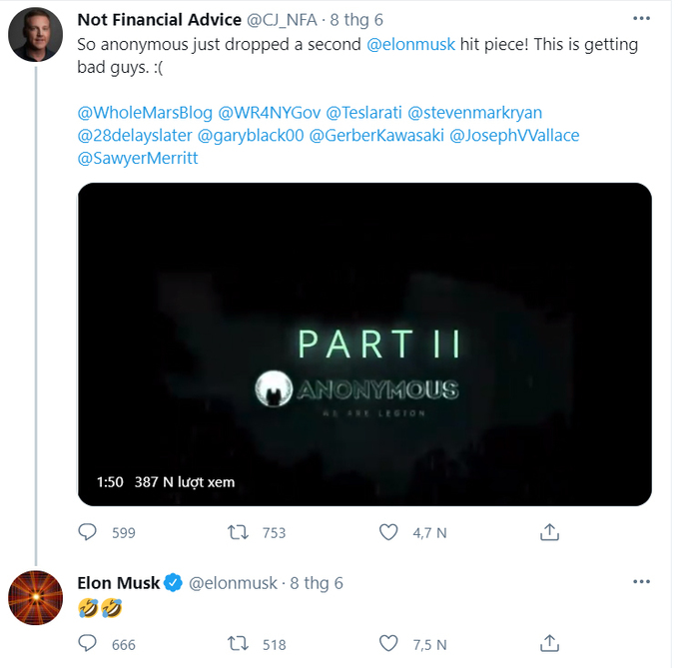
Task: Retweet Elon Musk's reply
Action: tap(240, 644)
